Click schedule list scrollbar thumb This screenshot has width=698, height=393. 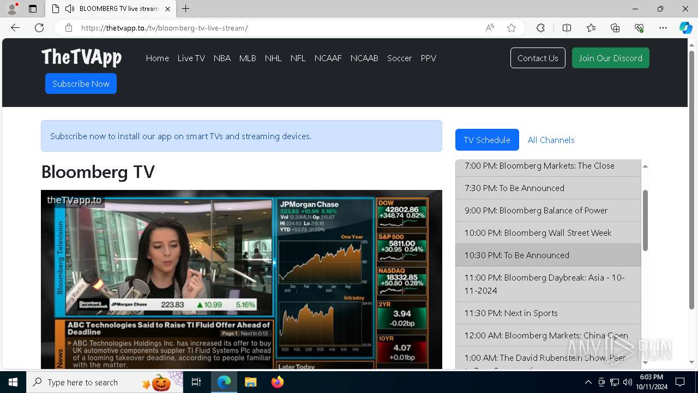coord(645,220)
